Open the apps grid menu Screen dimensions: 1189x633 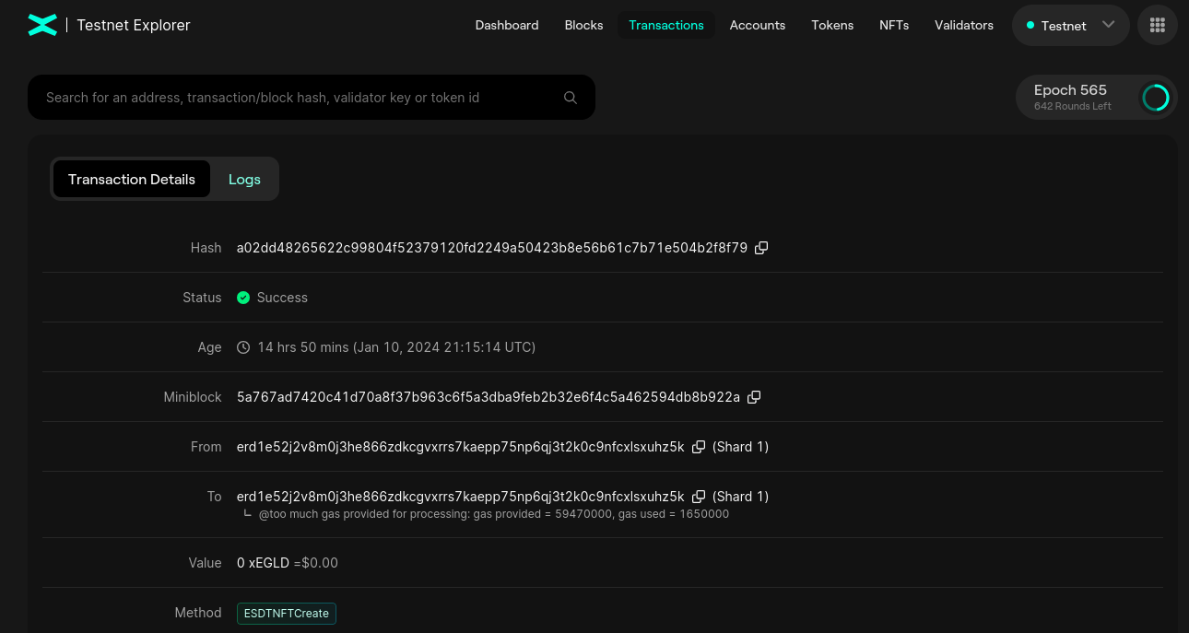click(x=1158, y=26)
